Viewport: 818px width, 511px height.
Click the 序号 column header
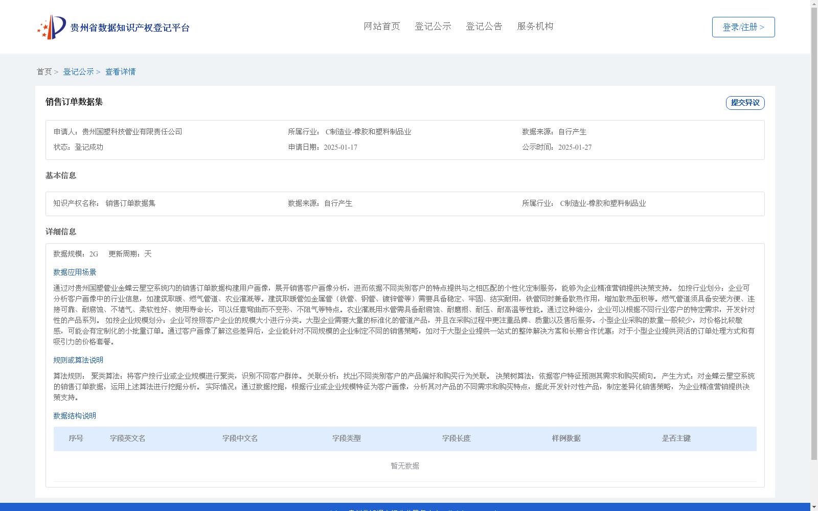pyautogui.click(x=76, y=438)
